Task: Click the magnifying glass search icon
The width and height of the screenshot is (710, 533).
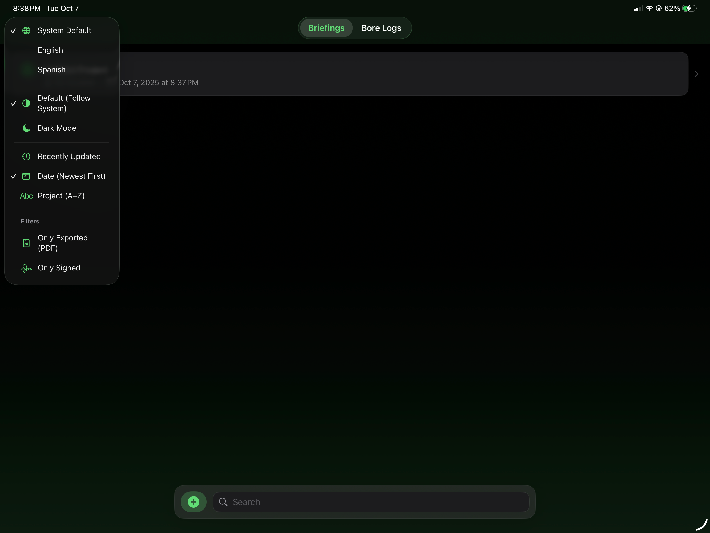Action: coord(223,502)
